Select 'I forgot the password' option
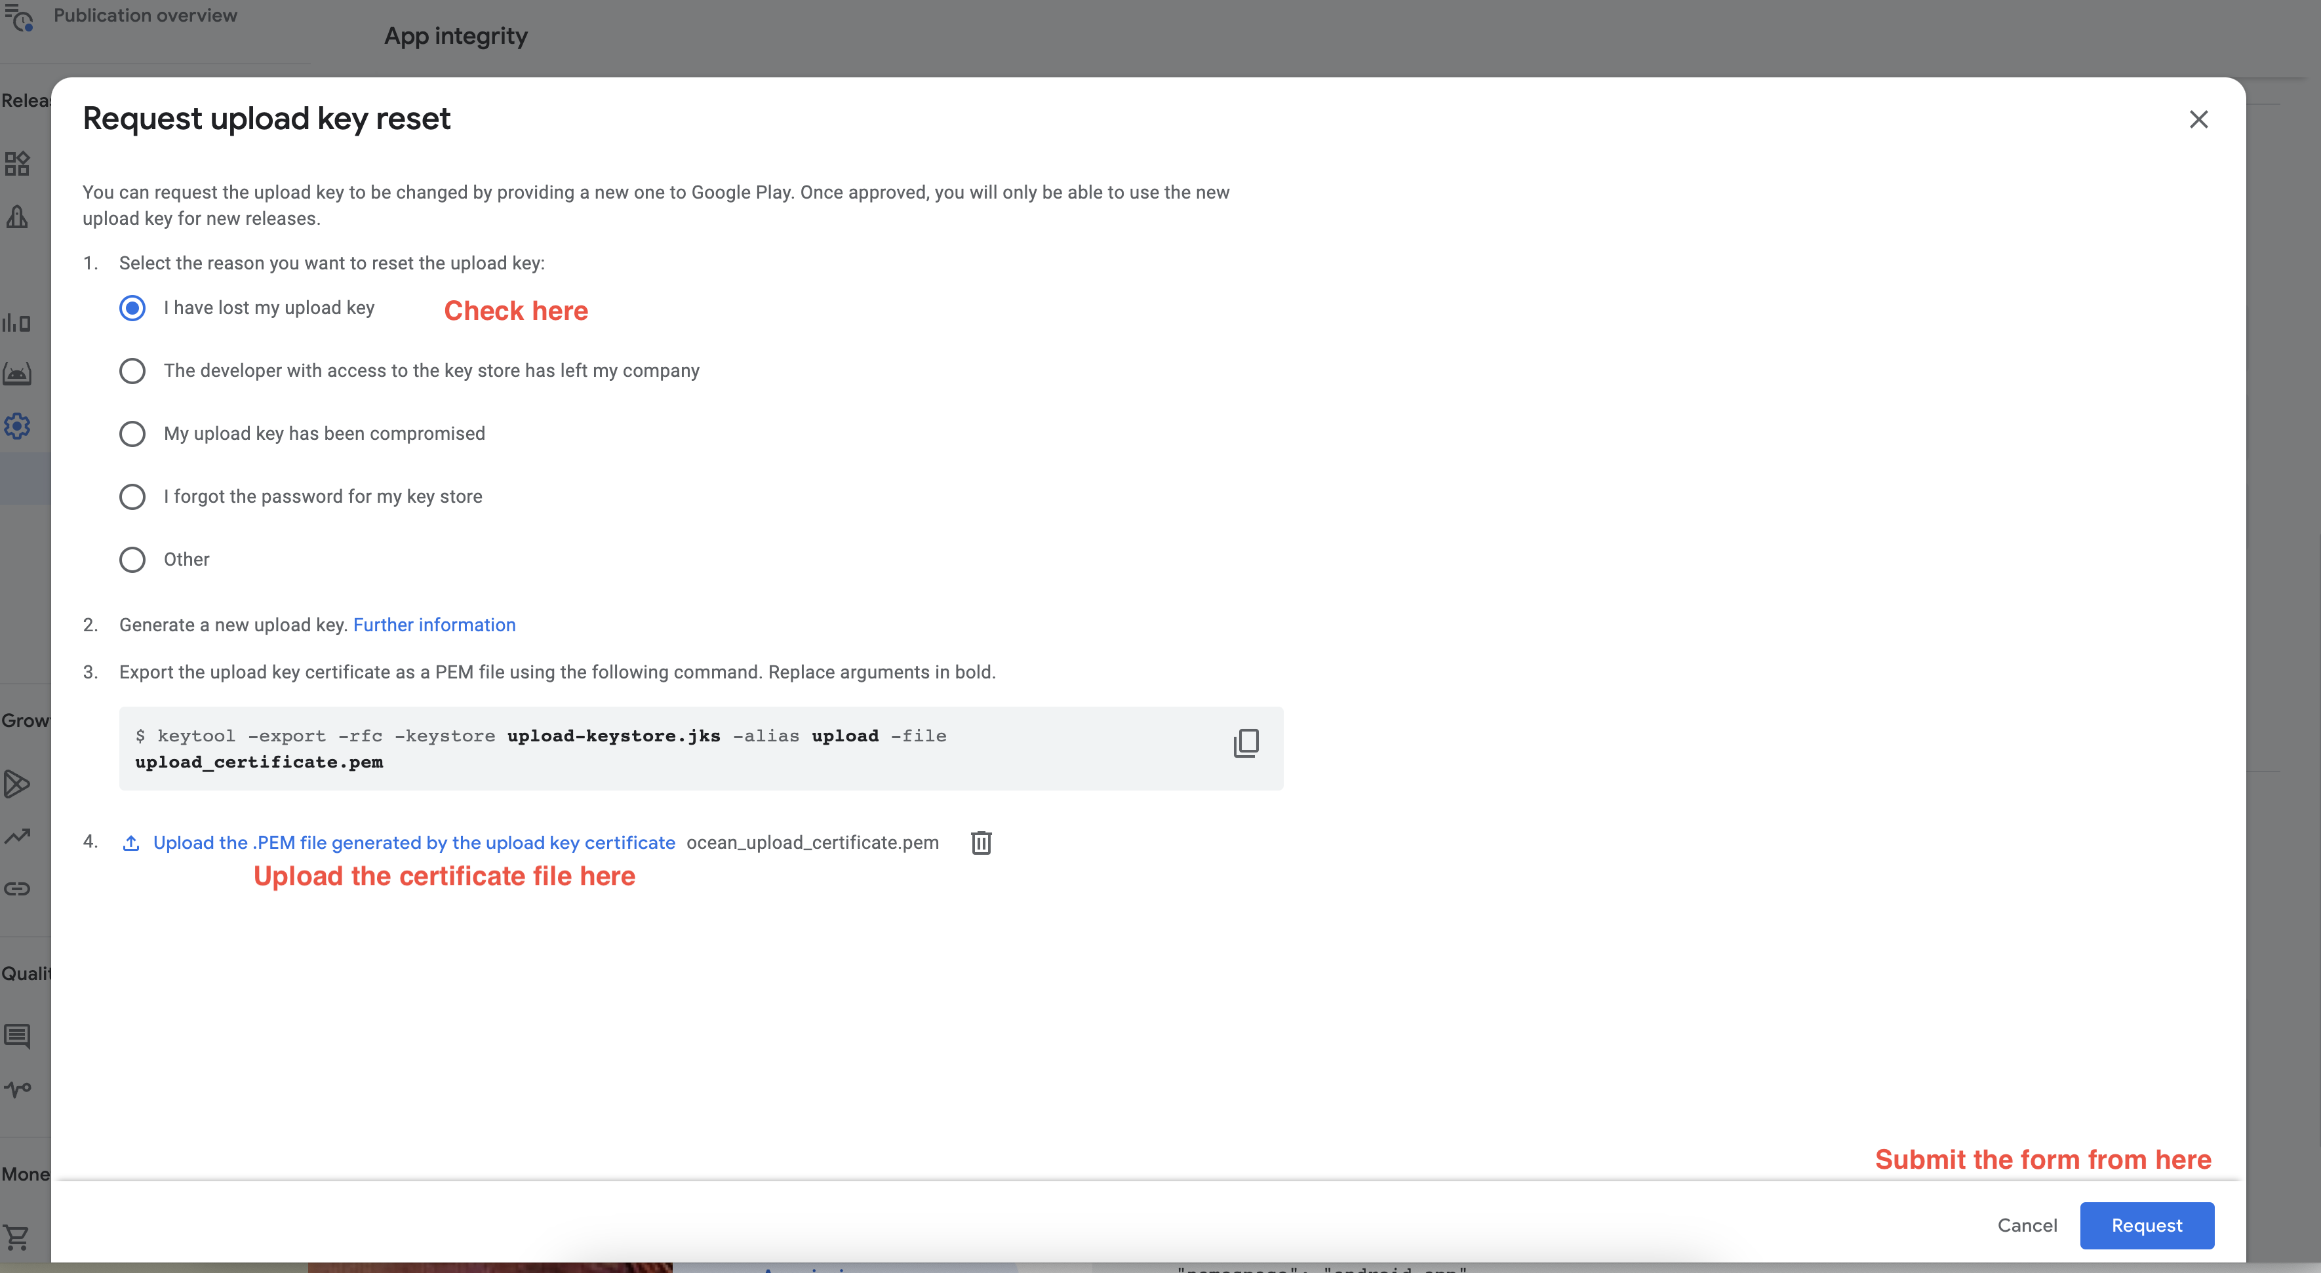 point(132,498)
